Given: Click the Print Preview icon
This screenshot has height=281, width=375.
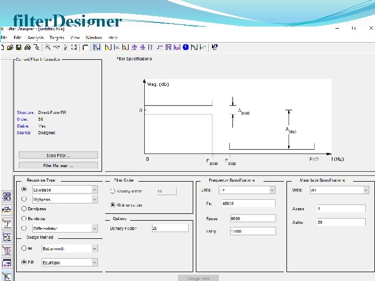Looking at the screenshot, I should pos(36,47).
